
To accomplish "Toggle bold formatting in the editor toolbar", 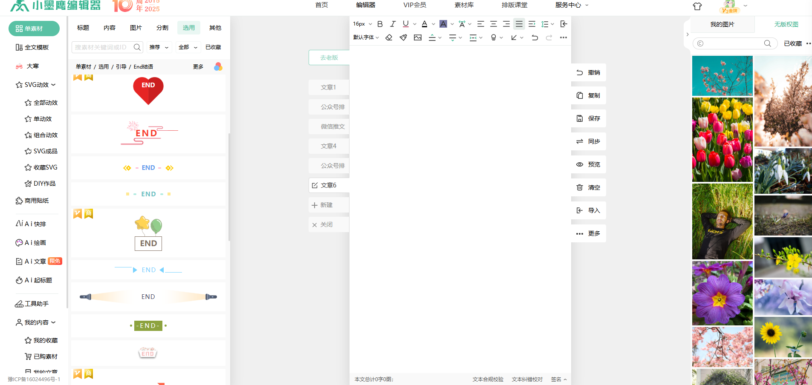I will (380, 24).
